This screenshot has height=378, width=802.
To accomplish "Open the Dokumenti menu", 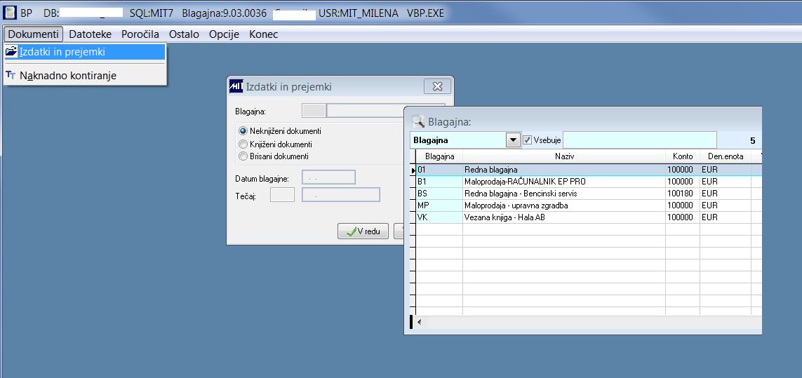I will click(x=33, y=34).
